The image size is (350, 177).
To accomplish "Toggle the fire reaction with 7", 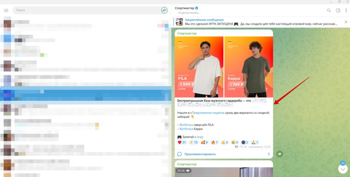I will tap(214, 142).
